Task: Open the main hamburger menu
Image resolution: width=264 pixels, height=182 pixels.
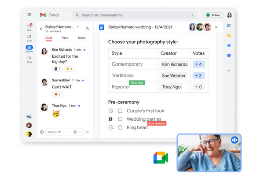Action: tap(29, 15)
